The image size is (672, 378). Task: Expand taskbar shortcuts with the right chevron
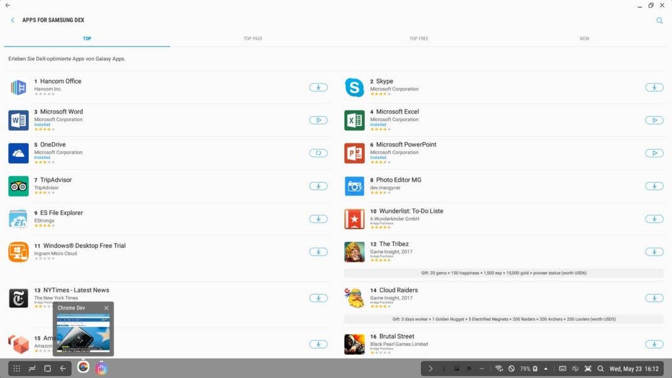click(431, 369)
